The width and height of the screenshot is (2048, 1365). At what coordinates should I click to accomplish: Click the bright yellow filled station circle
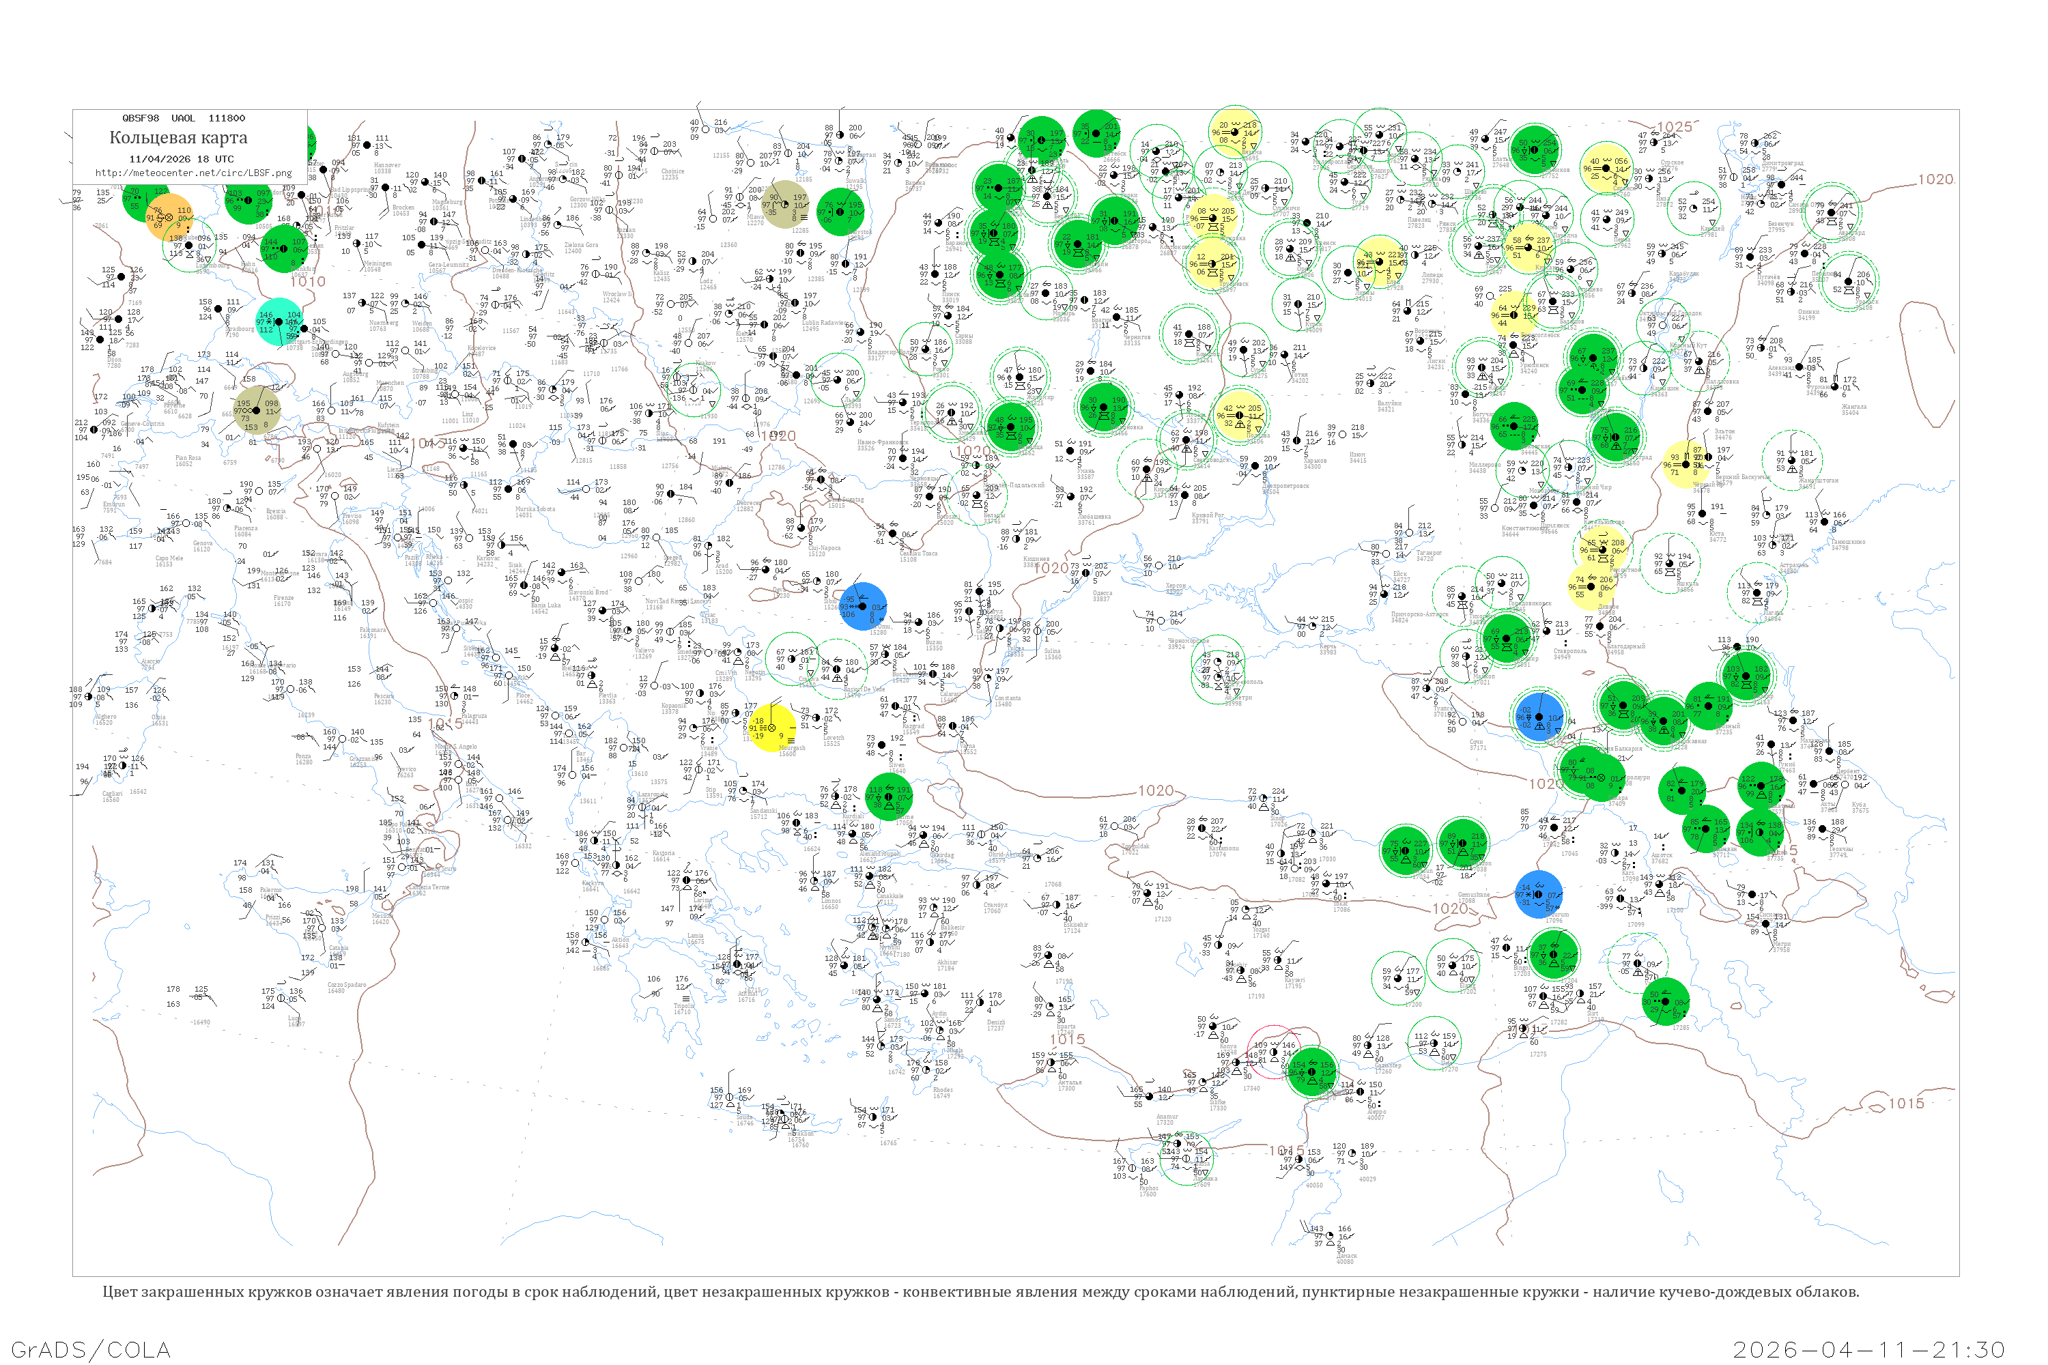tap(771, 728)
